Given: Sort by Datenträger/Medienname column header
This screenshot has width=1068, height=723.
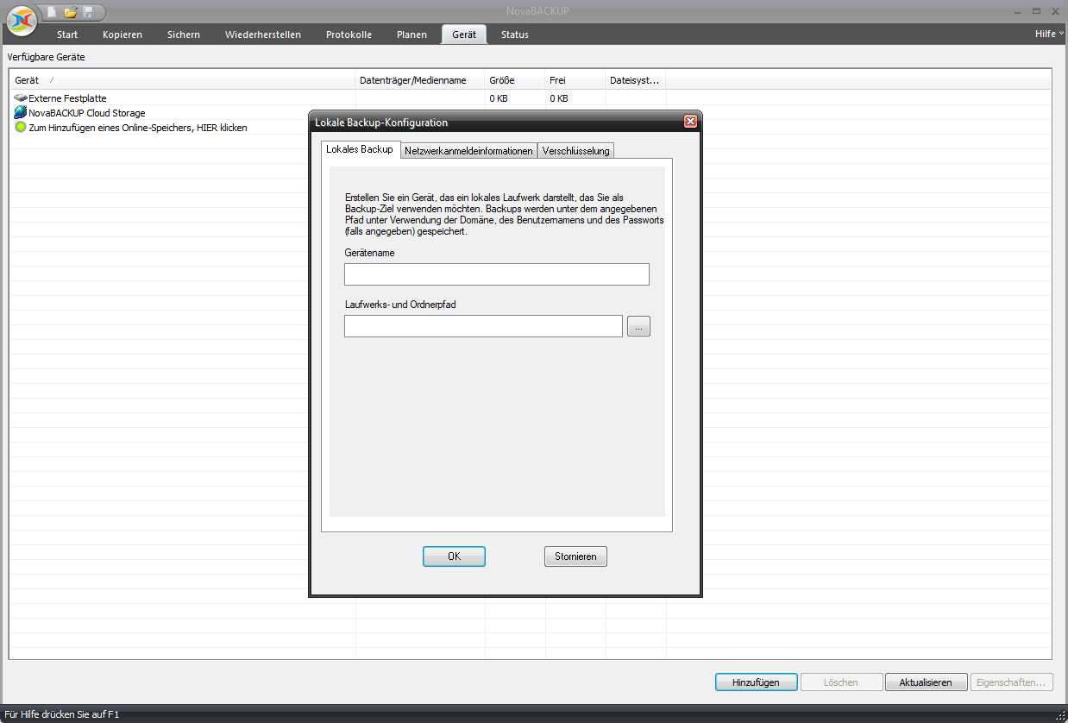Looking at the screenshot, I should (420, 80).
